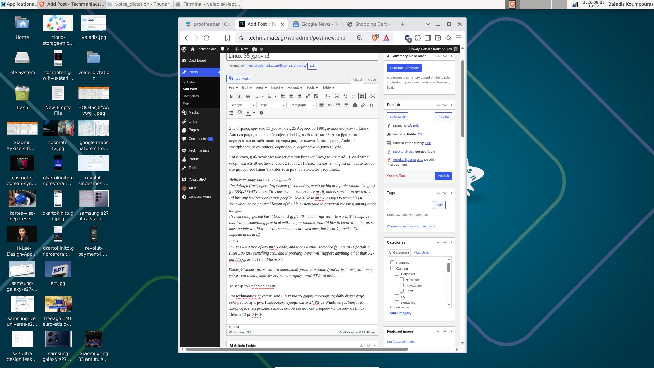Open the table insert dropdown
The width and height of the screenshot is (654, 368).
326,96
